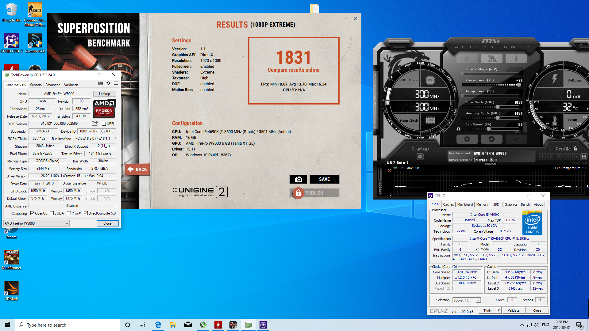Image resolution: width=589 pixels, height=331 pixels.
Task: Click DETACH on Afterburner monitor
Action: (490, 164)
